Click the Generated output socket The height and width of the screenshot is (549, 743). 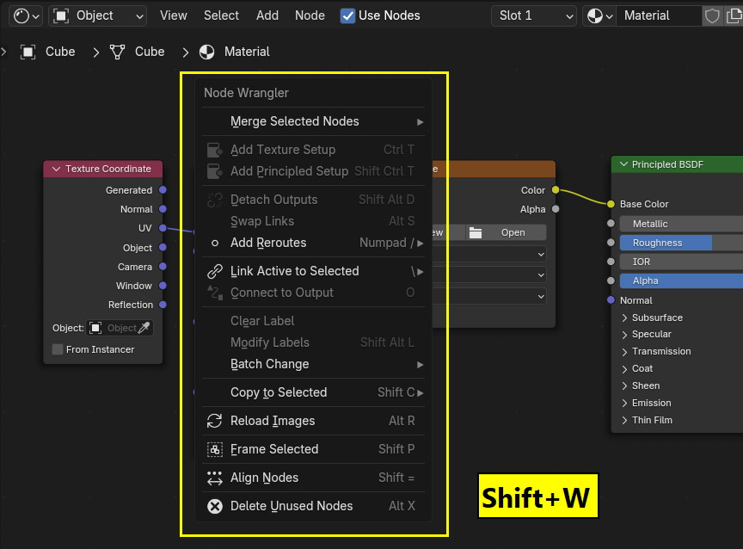(163, 190)
